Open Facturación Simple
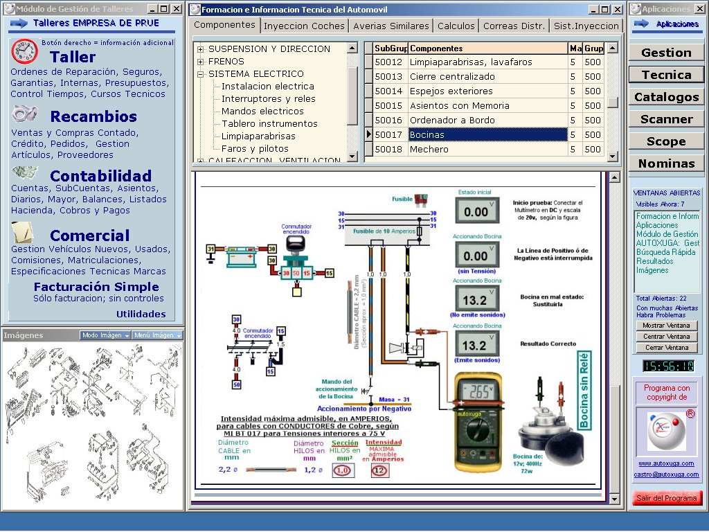Image resolution: width=709 pixels, height=532 pixels. tap(96, 287)
